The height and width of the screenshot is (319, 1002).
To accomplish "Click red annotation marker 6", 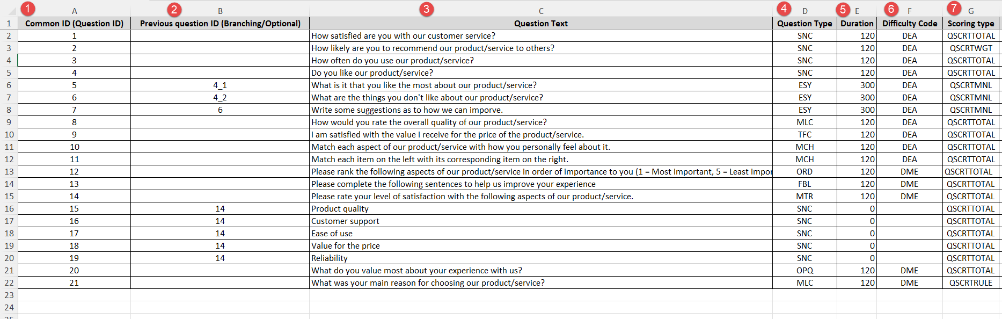I will coord(891,9).
